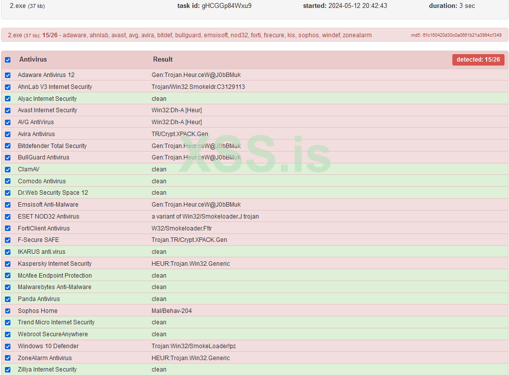This screenshot has width=509, height=375.
Task: Toggle the Panda Antivirus checkbox
Action: click(8, 299)
